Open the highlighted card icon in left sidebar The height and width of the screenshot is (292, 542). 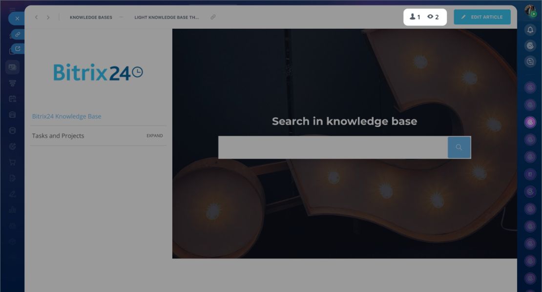point(12,67)
